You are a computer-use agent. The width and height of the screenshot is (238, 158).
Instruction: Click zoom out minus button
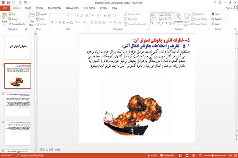click(205, 155)
